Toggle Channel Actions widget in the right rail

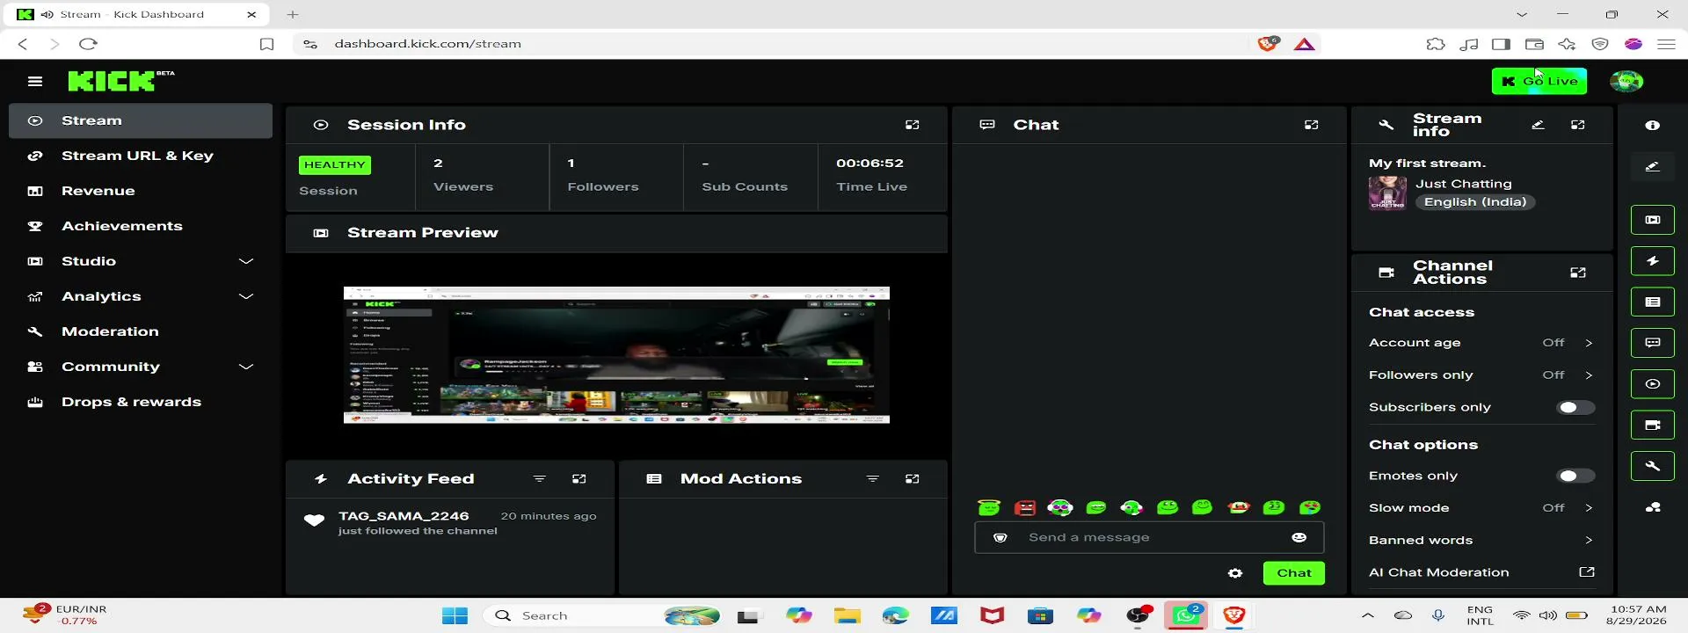[x=1653, y=426]
